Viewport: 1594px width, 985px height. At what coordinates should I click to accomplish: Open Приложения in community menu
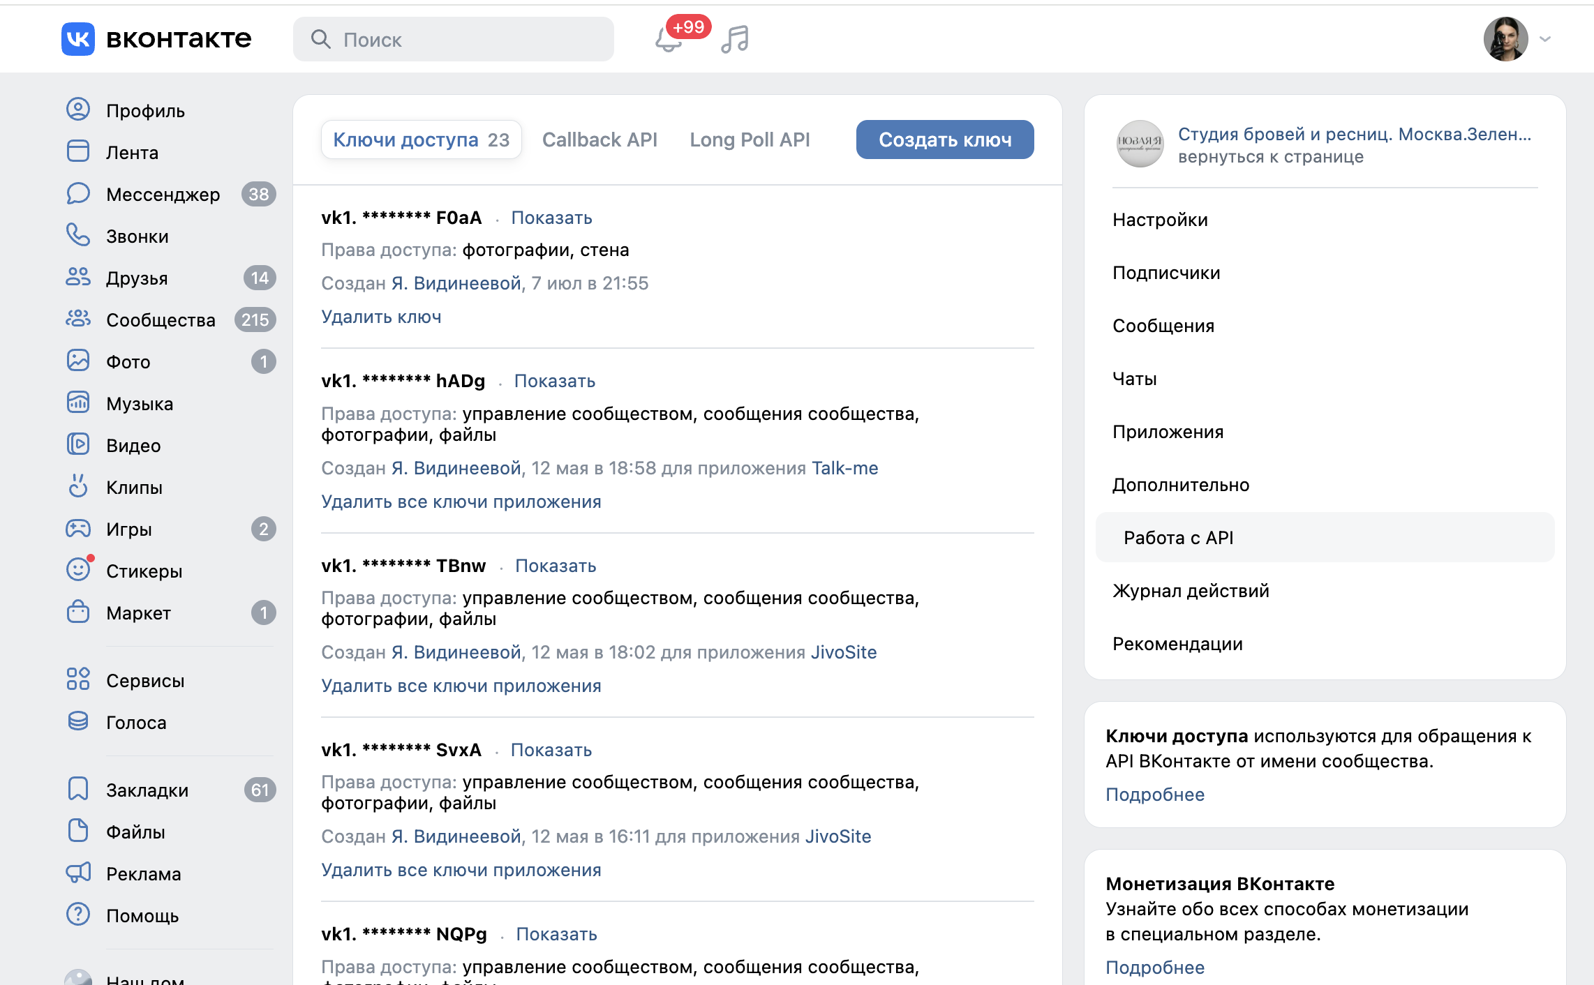tap(1168, 432)
